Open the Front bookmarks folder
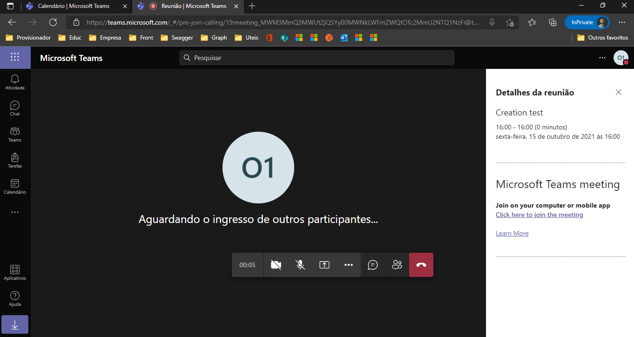Viewport: 634px width, 337px height. [x=141, y=38]
